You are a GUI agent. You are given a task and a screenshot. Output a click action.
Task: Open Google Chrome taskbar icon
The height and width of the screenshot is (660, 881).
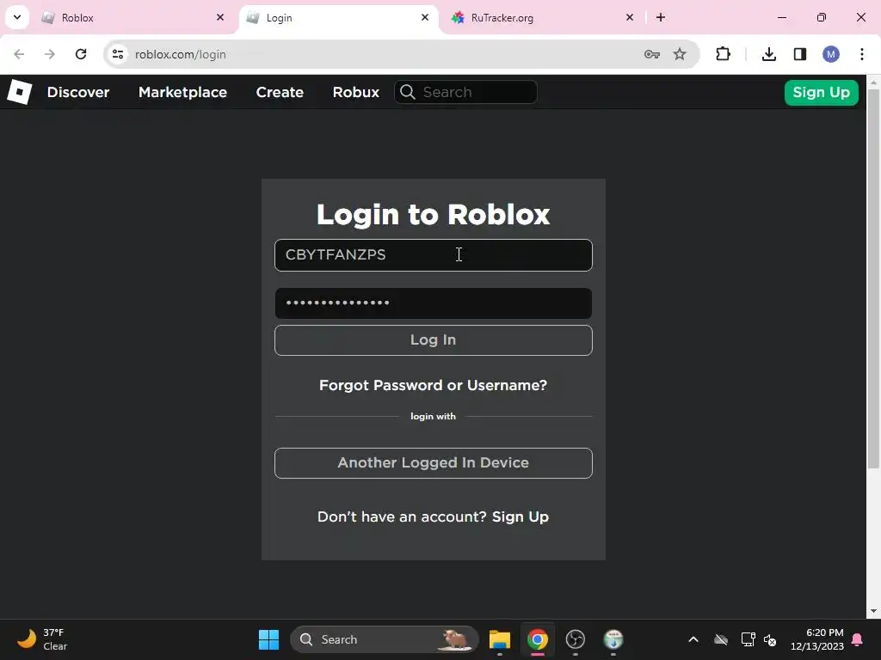point(538,639)
